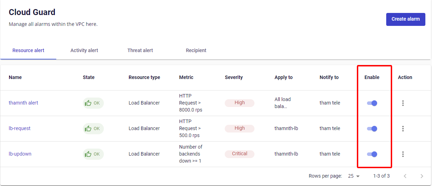Select the Recipient tab
Screen dimensions: 432x186
pyautogui.click(x=196, y=50)
